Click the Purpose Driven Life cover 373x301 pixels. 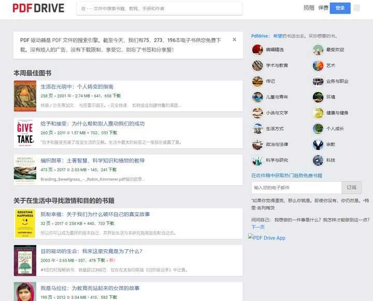(x=25, y=261)
